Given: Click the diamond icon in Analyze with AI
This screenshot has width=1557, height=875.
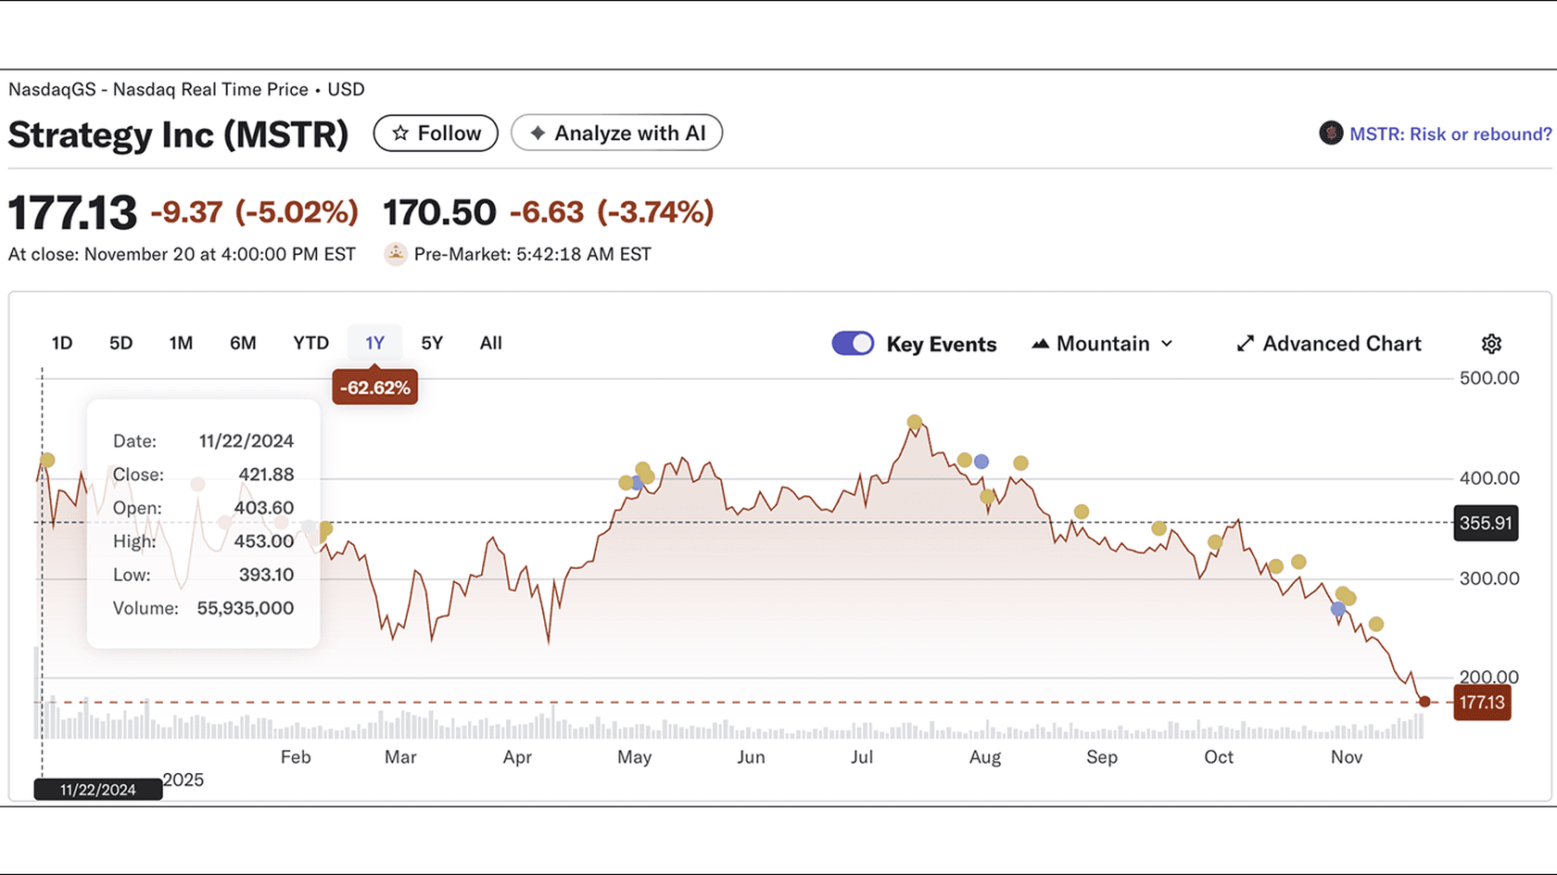Looking at the screenshot, I should tap(538, 133).
